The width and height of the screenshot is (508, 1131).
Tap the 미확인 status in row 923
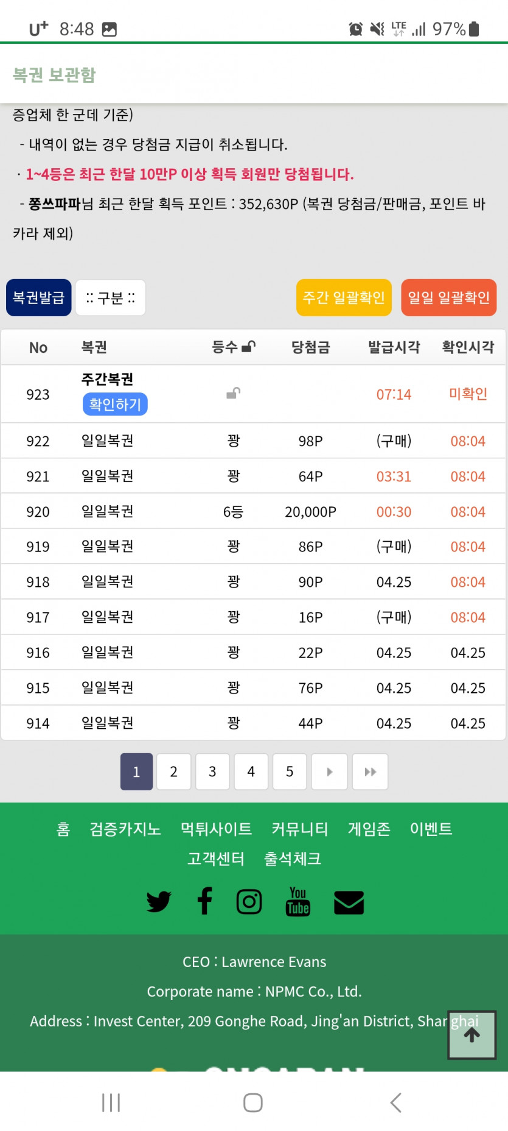(468, 394)
